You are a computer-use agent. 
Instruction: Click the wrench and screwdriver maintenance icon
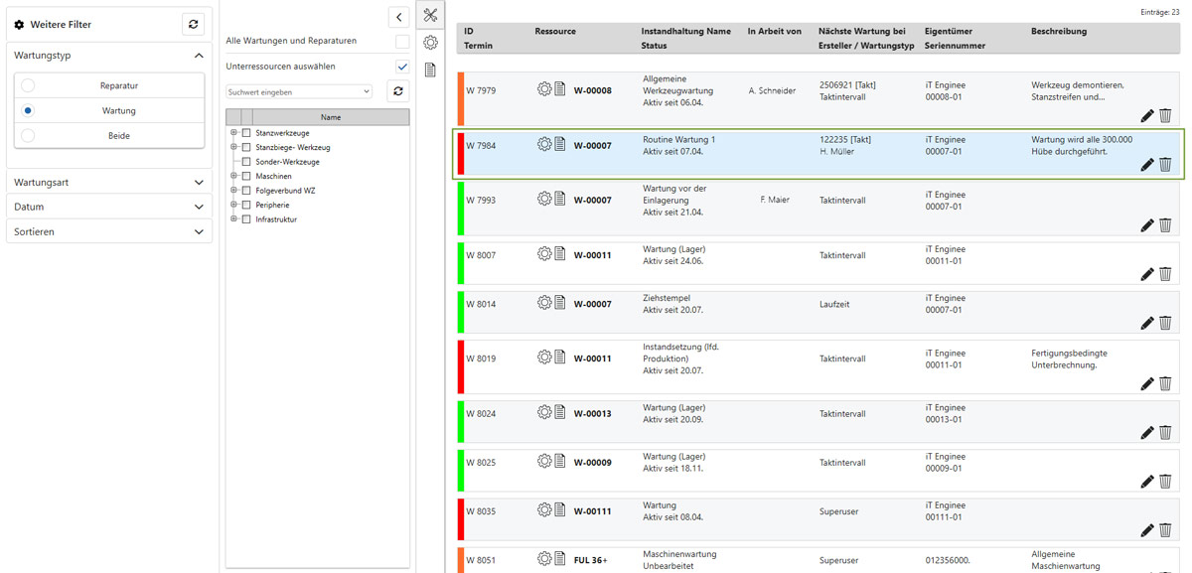(430, 15)
